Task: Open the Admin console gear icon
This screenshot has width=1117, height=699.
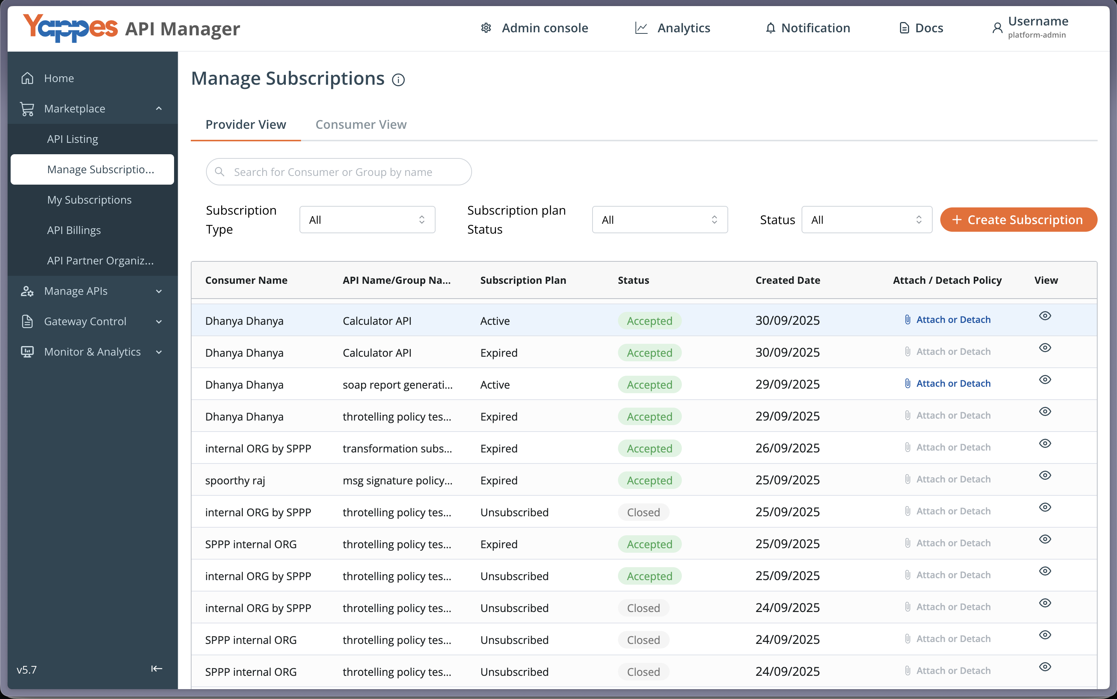Action: pyautogui.click(x=486, y=28)
